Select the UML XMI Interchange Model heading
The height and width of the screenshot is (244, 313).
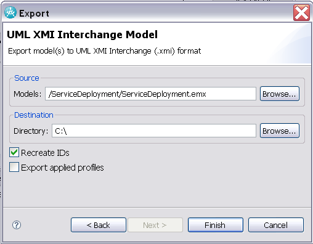pyautogui.click(x=82, y=35)
